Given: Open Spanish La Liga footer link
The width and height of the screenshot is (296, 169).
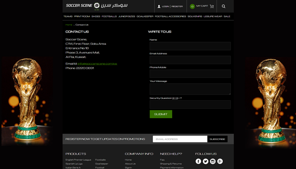Looking at the screenshot, I should (x=74, y=164).
